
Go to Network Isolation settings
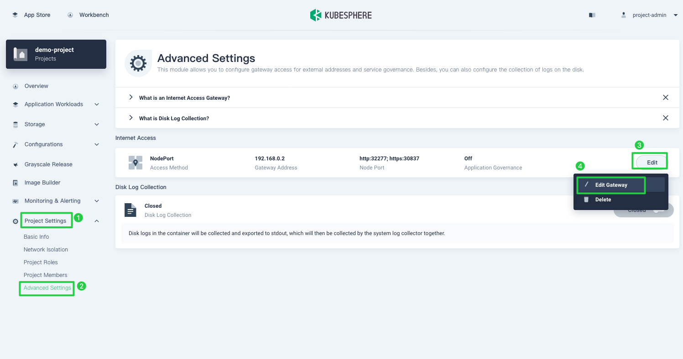[x=46, y=249]
